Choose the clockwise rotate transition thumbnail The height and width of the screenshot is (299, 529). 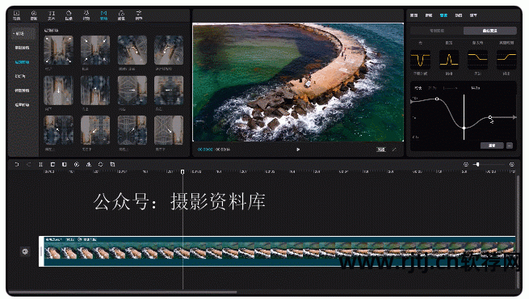[132, 50]
